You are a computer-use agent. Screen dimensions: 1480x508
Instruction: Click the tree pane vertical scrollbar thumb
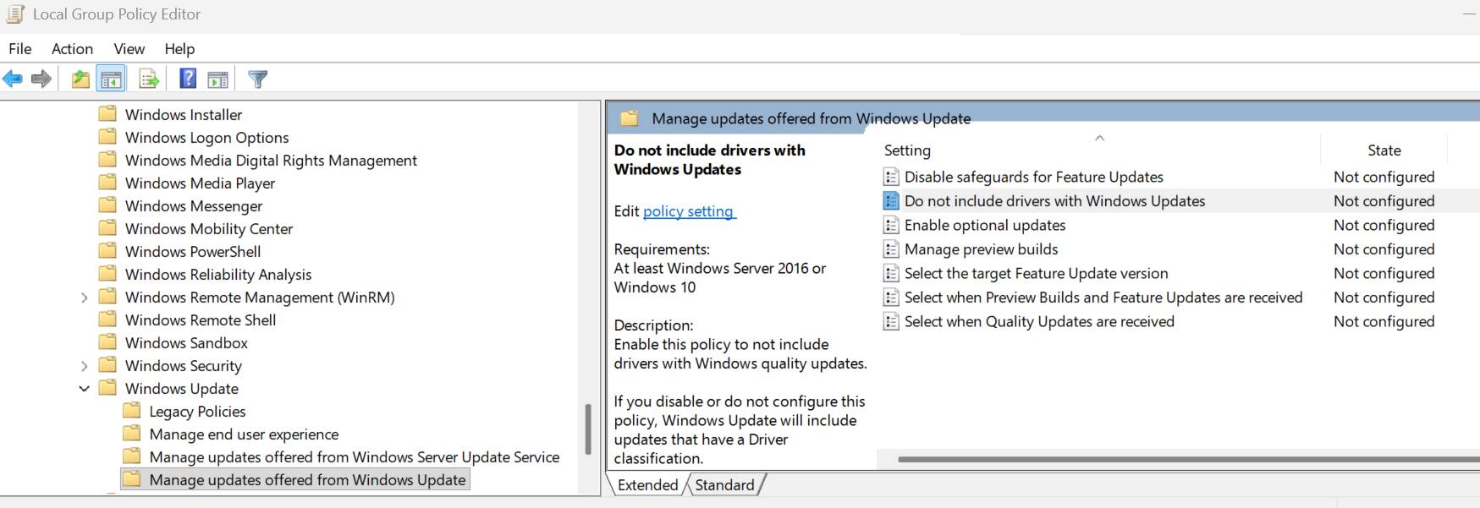(588, 429)
